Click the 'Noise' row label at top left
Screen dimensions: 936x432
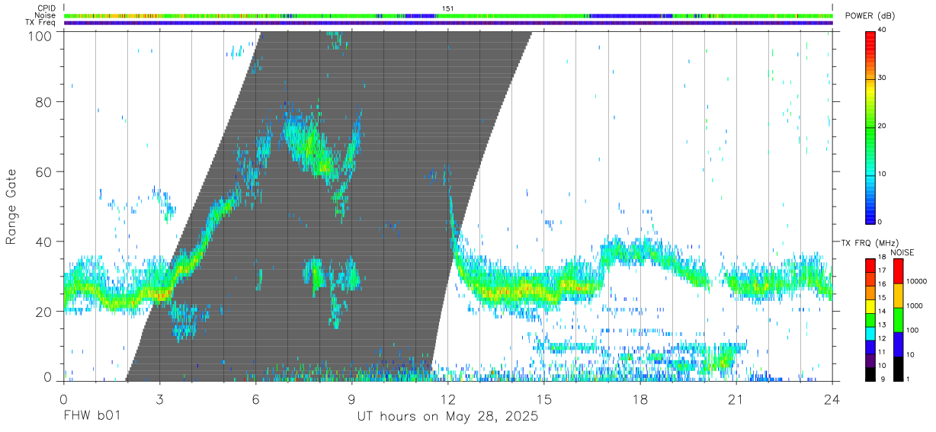click(45, 15)
